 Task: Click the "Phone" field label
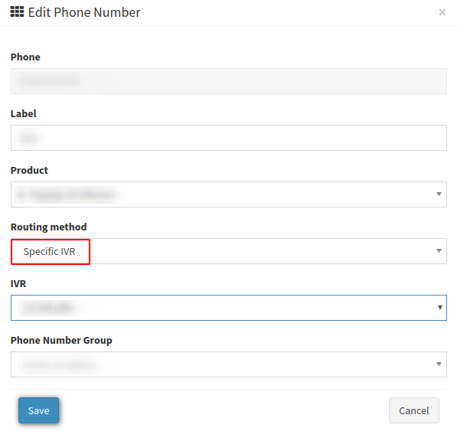tap(25, 57)
